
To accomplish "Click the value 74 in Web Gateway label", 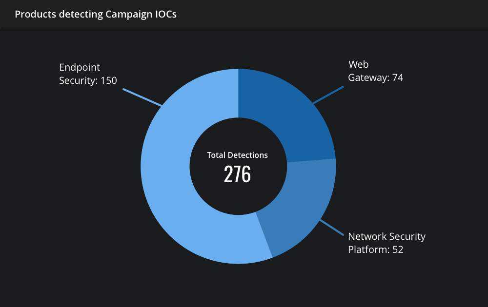I will [398, 77].
